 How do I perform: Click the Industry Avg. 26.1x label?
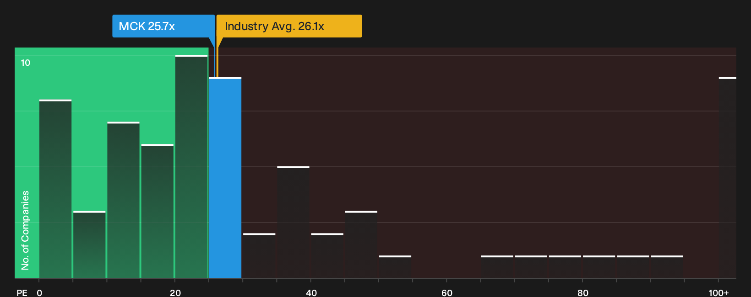[x=289, y=26]
